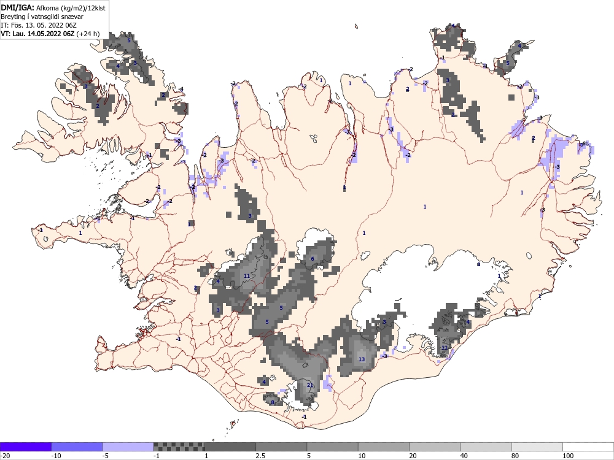The width and height of the screenshot is (614, 460).
Task: Click the "Breyting í vatnsgildi snævar" subtitle
Action: pos(42,17)
